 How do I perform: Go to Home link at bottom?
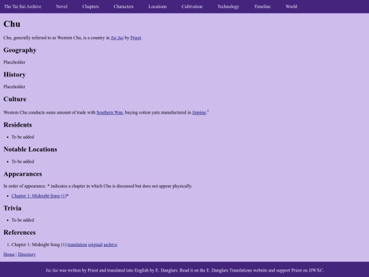click(x=9, y=254)
